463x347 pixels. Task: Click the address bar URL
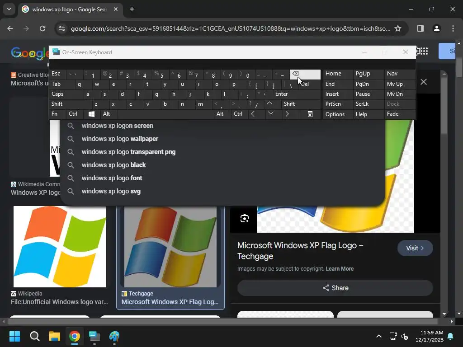230,28
